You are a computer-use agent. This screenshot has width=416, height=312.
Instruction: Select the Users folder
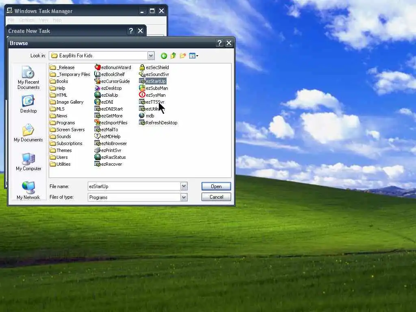click(58, 157)
